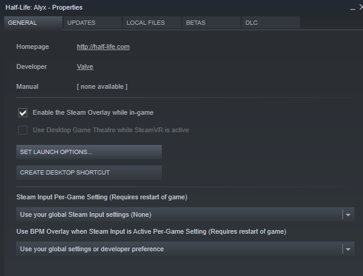This screenshot has width=363, height=276.
Task: Select the Betas tab
Action: [211, 22]
